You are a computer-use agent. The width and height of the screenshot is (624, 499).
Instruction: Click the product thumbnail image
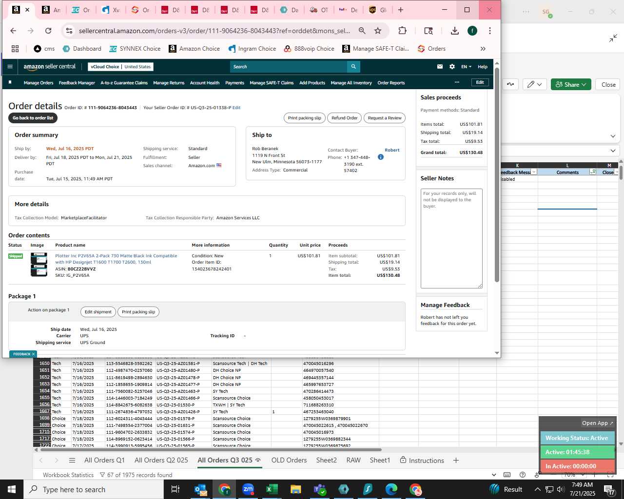tap(39, 265)
